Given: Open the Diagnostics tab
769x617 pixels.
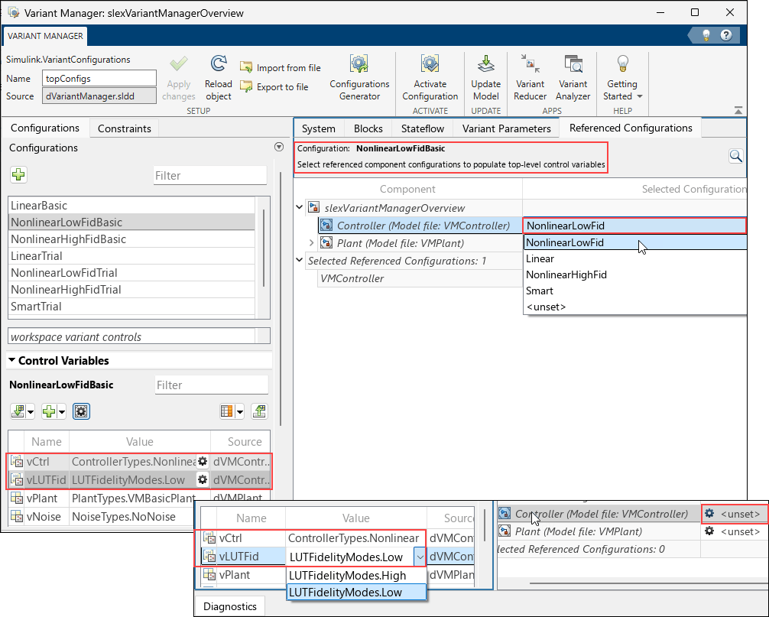Looking at the screenshot, I should pos(230,606).
